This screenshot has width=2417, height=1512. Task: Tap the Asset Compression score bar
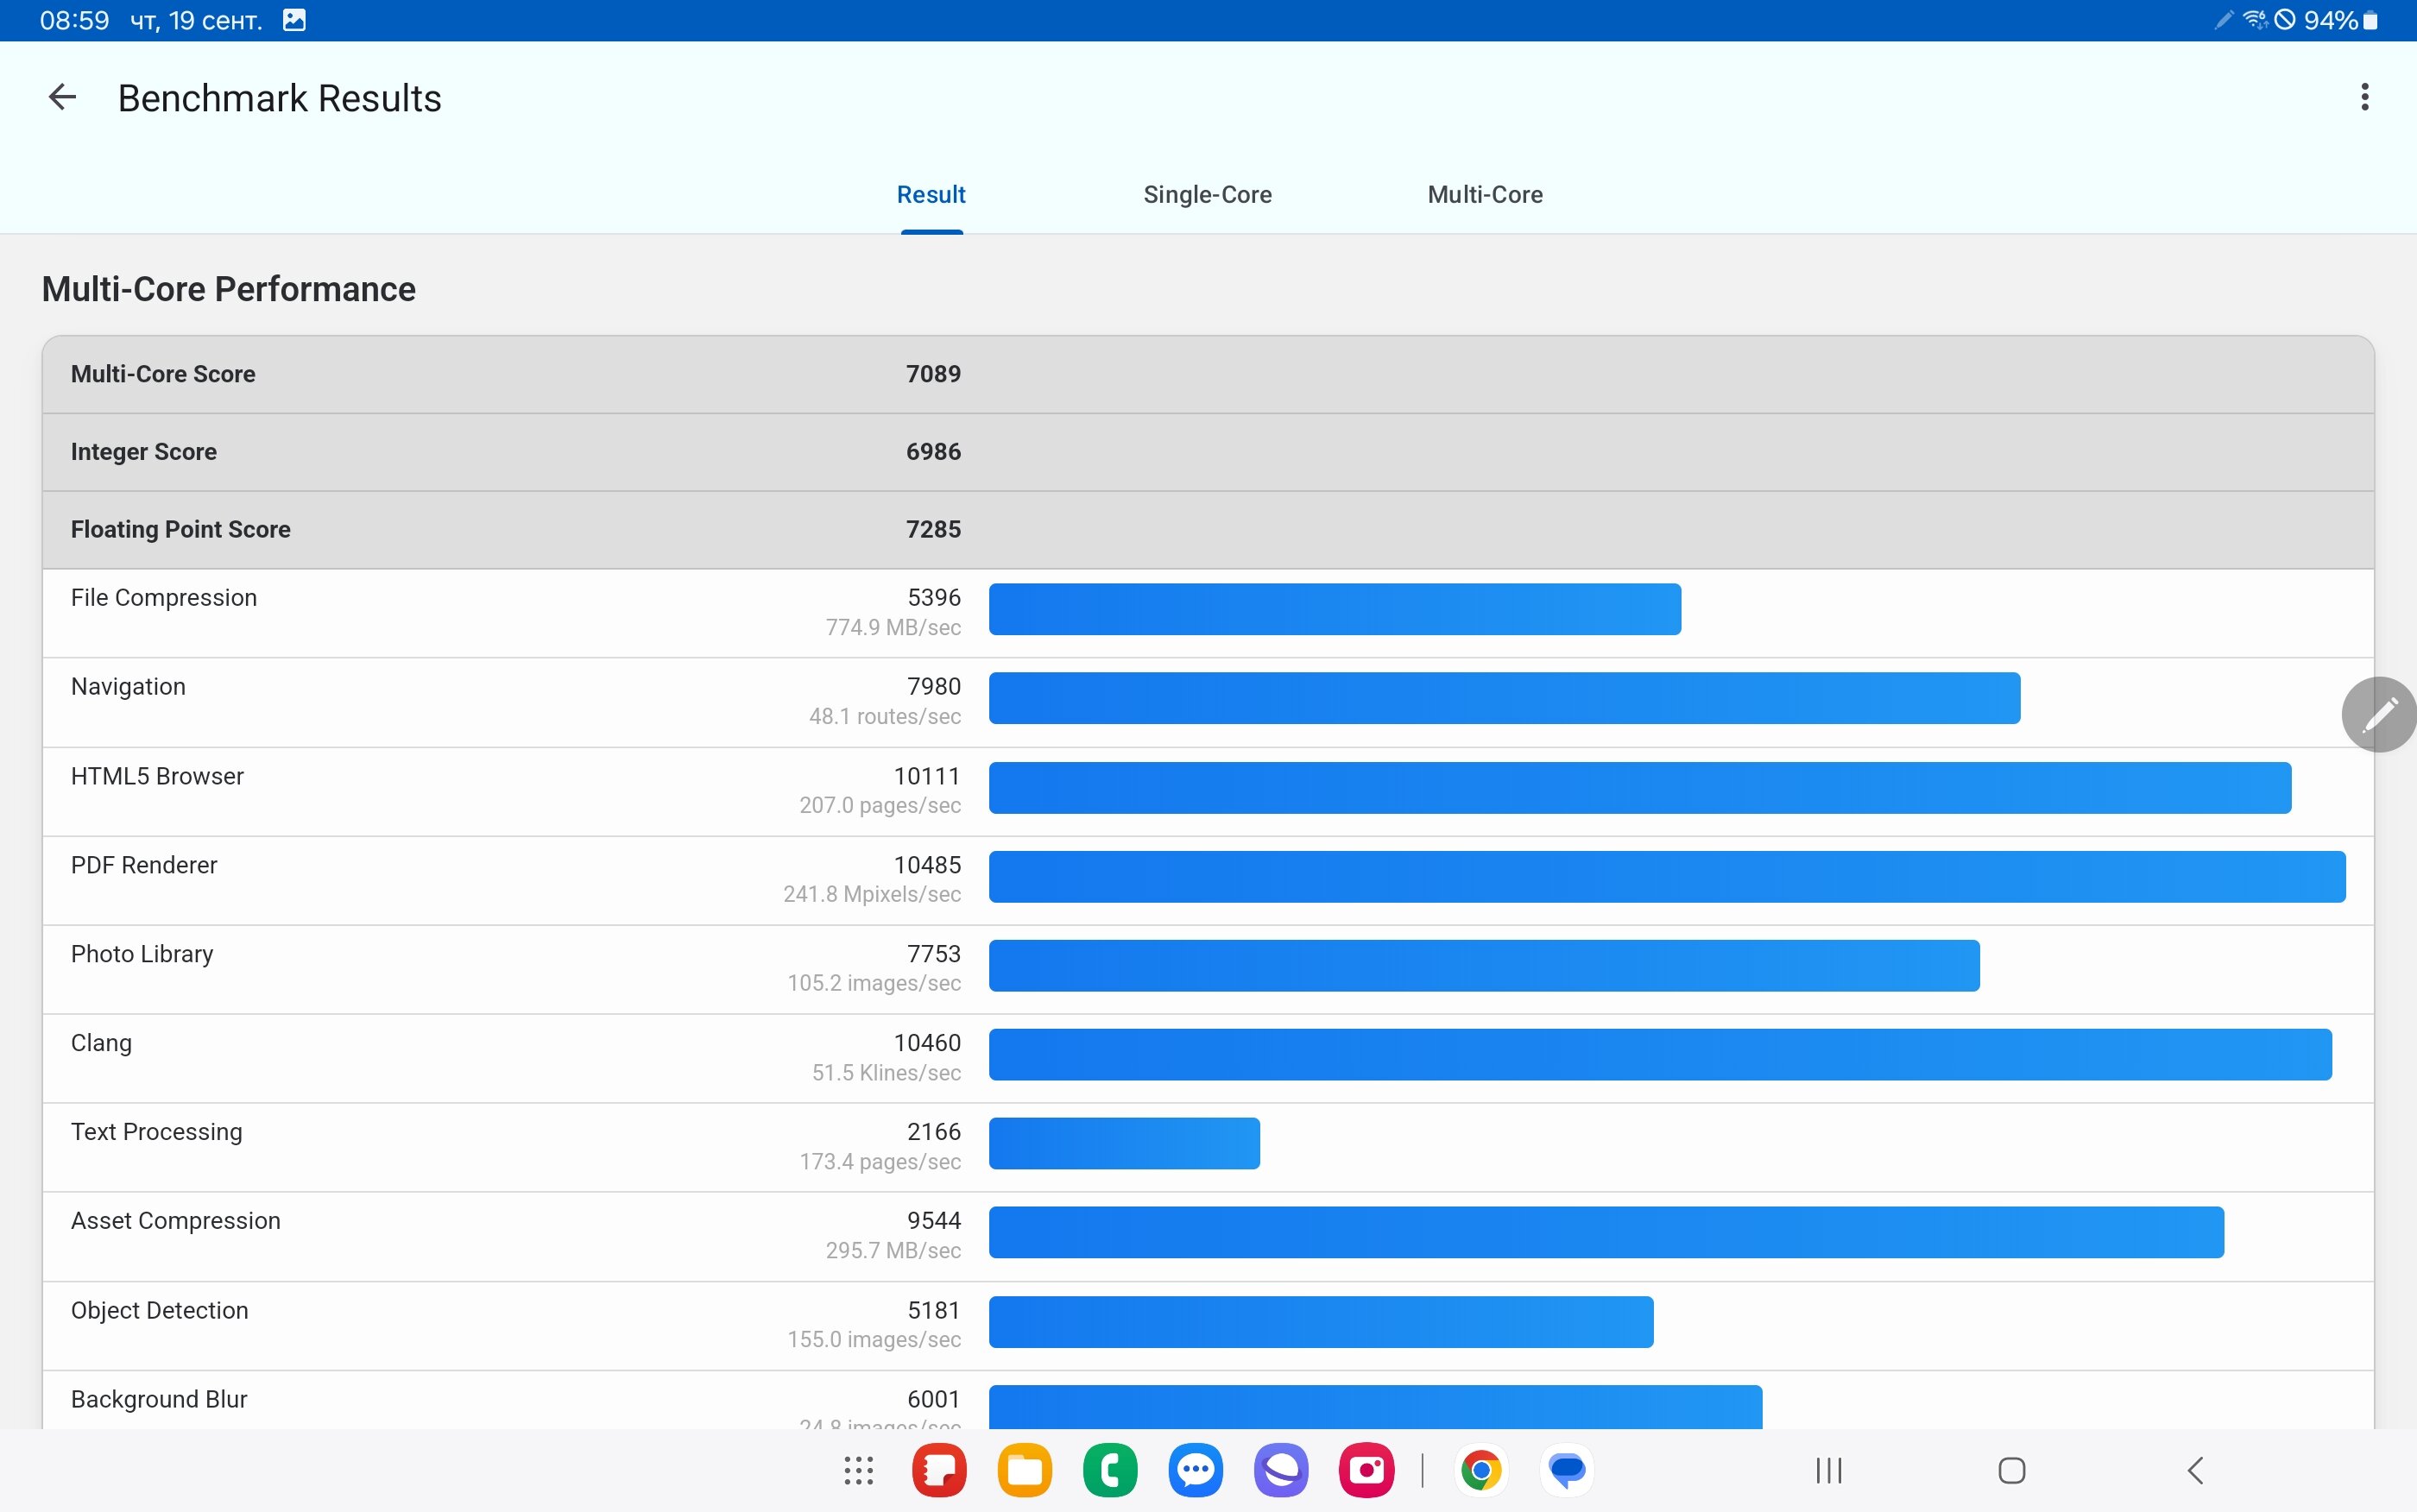[x=1606, y=1233]
